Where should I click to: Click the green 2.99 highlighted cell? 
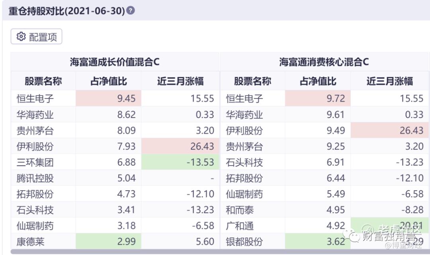point(108,241)
